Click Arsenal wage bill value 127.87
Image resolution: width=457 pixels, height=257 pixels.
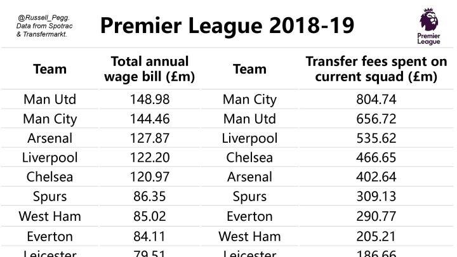pos(150,138)
